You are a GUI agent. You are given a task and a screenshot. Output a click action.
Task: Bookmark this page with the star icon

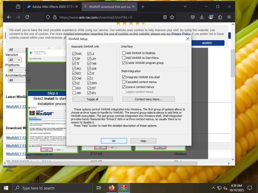click(172, 17)
